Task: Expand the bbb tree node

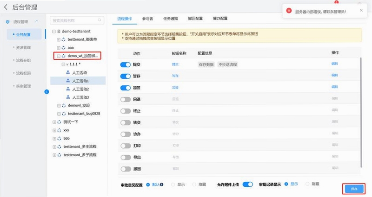Action: click(54, 139)
